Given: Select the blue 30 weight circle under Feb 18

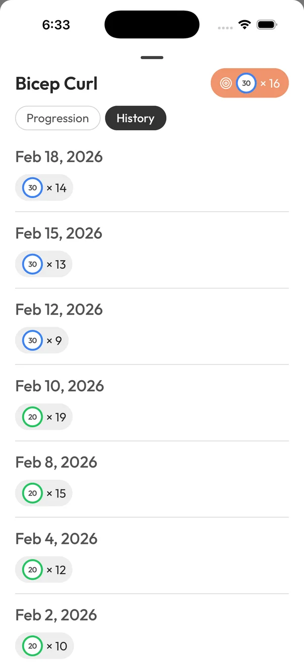Looking at the screenshot, I should (x=32, y=187).
